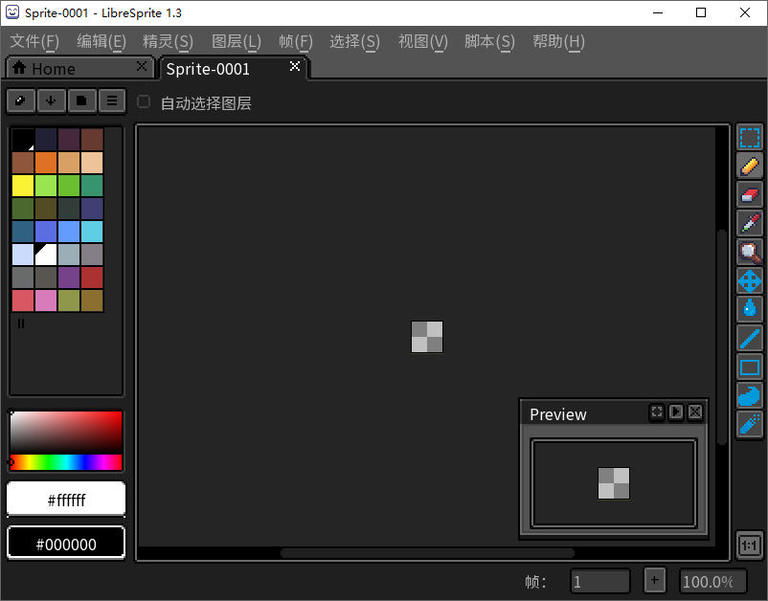
Task: Open the 帧(F) menu
Action: (x=296, y=41)
